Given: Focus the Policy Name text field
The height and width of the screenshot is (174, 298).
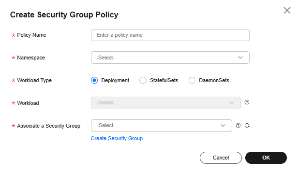Looking at the screenshot, I should click(170, 35).
